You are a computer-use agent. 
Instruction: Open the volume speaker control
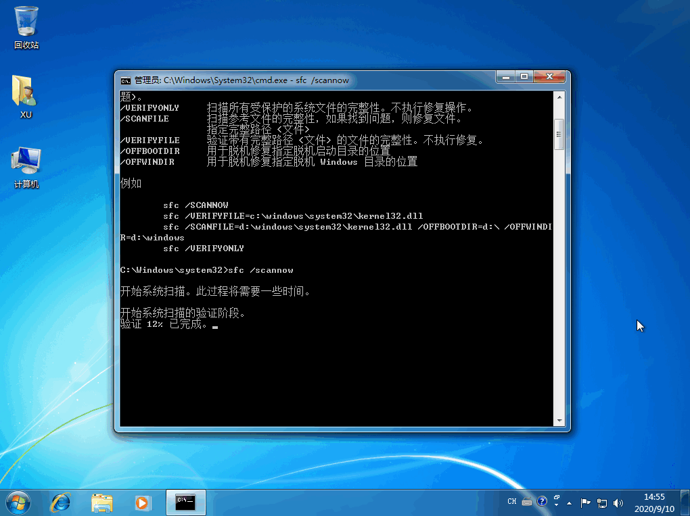coord(618,502)
